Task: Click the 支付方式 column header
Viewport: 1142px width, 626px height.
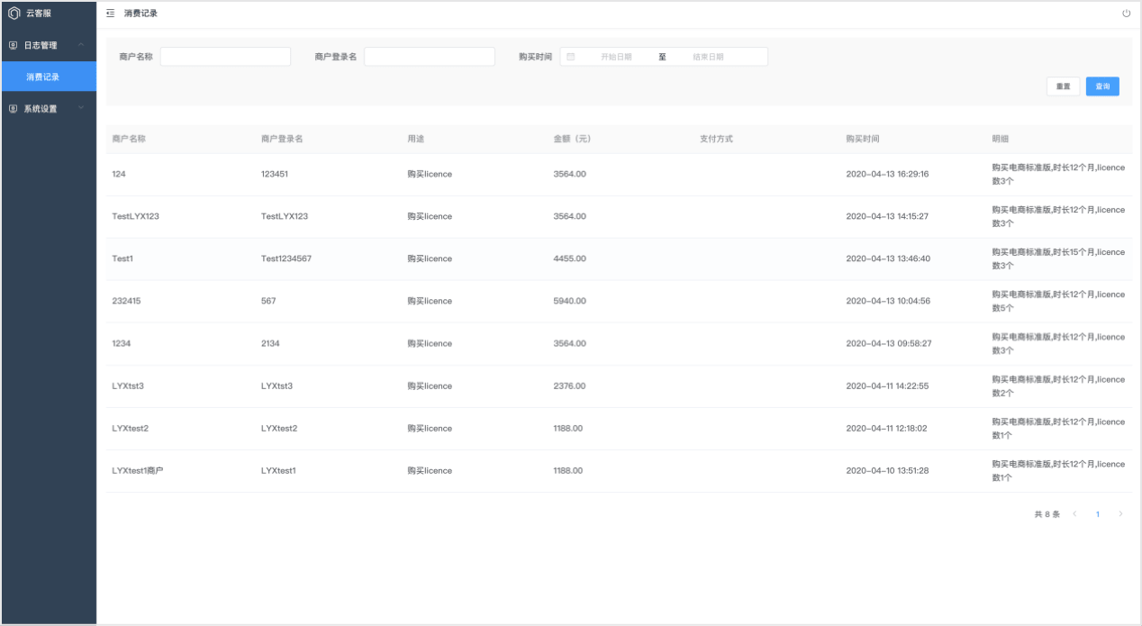Action: [x=716, y=140]
